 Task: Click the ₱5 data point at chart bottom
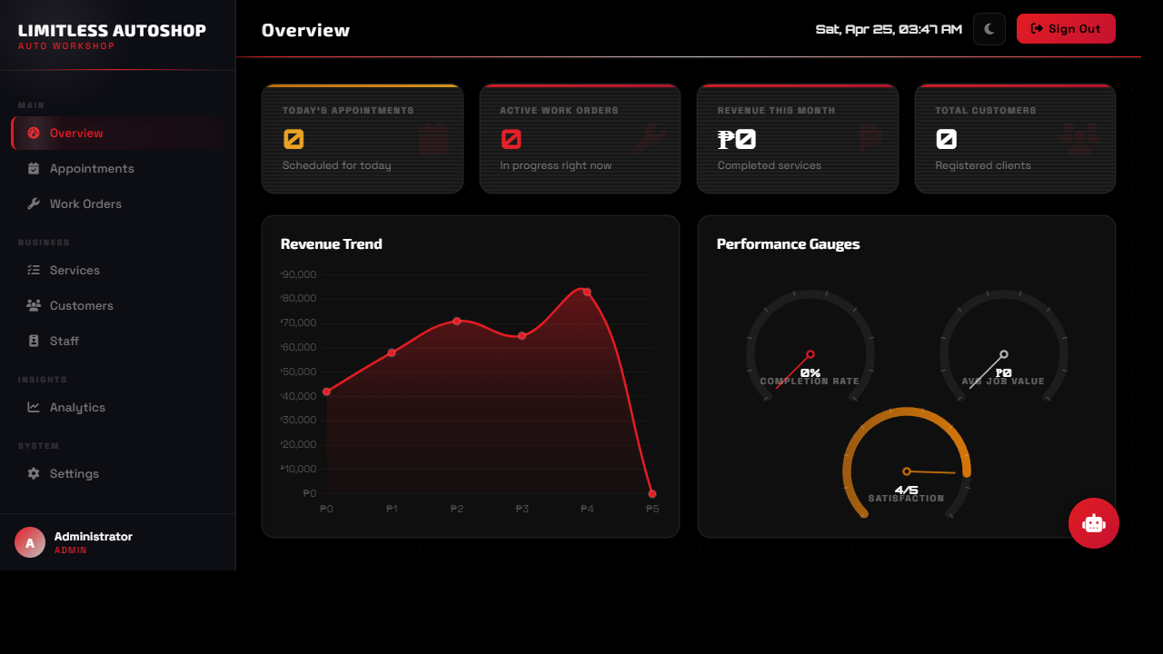pos(652,494)
